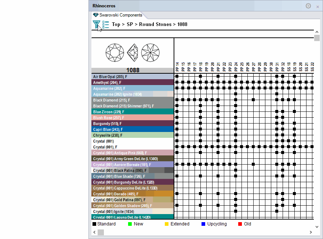Select Capri Blue (243), F row
The image size is (323, 239).
tap(133, 129)
